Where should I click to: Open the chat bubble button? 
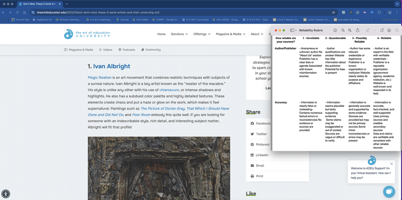click(x=389, y=192)
